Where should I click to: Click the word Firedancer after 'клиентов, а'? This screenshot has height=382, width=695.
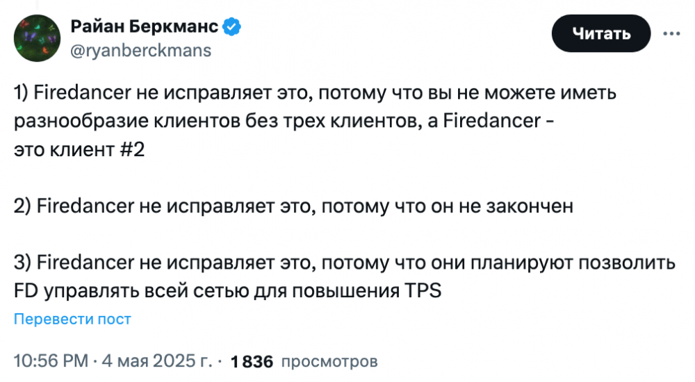tap(492, 121)
